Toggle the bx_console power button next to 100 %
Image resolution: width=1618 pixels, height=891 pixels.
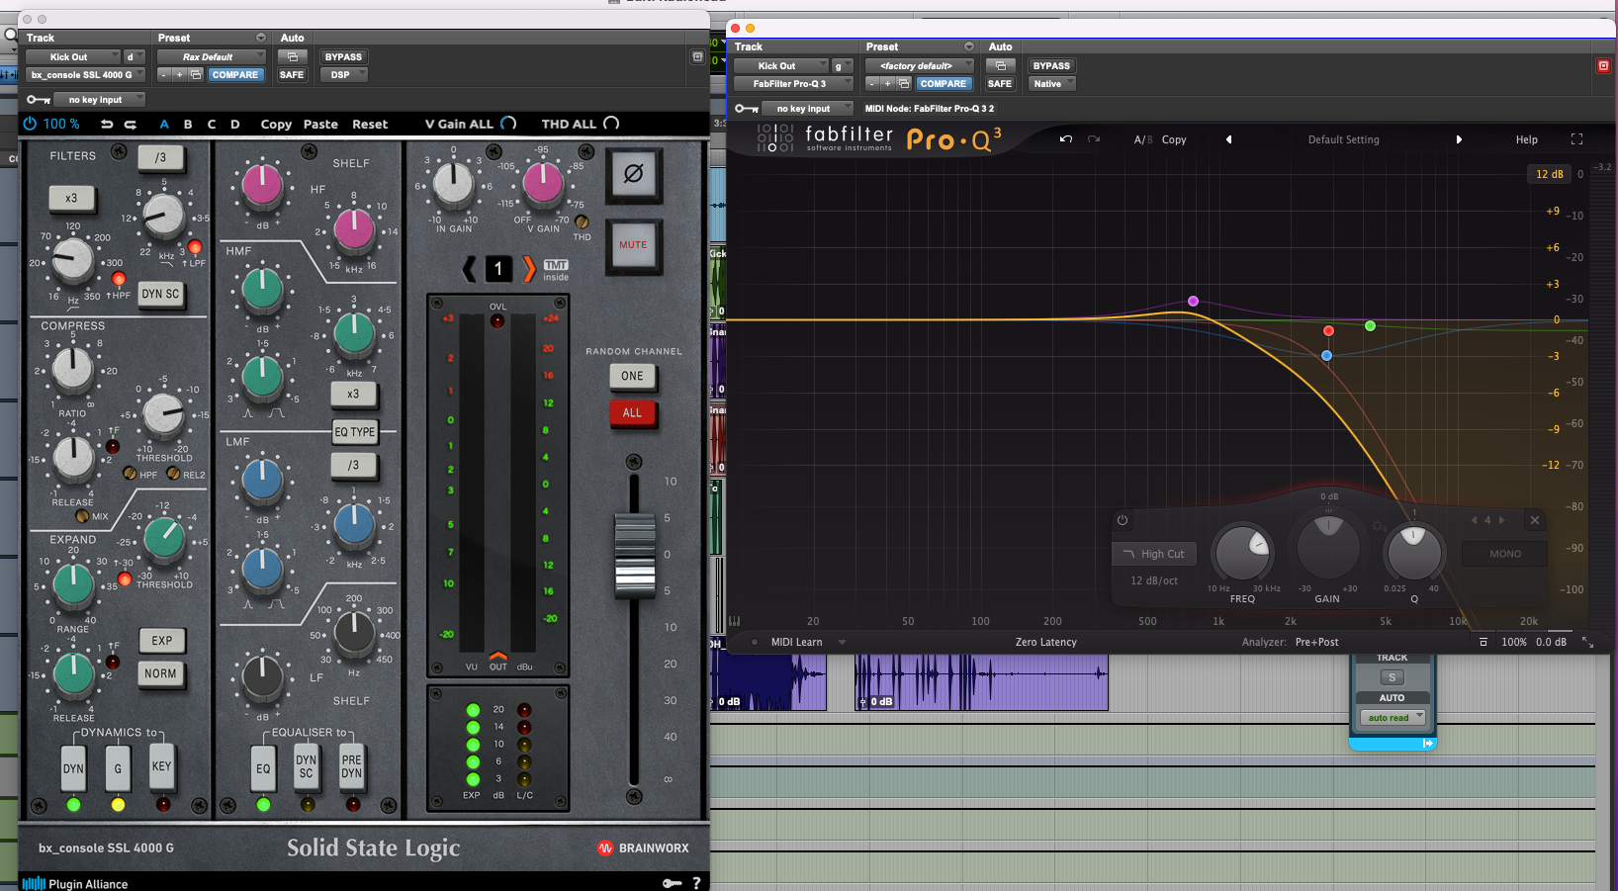tap(30, 124)
